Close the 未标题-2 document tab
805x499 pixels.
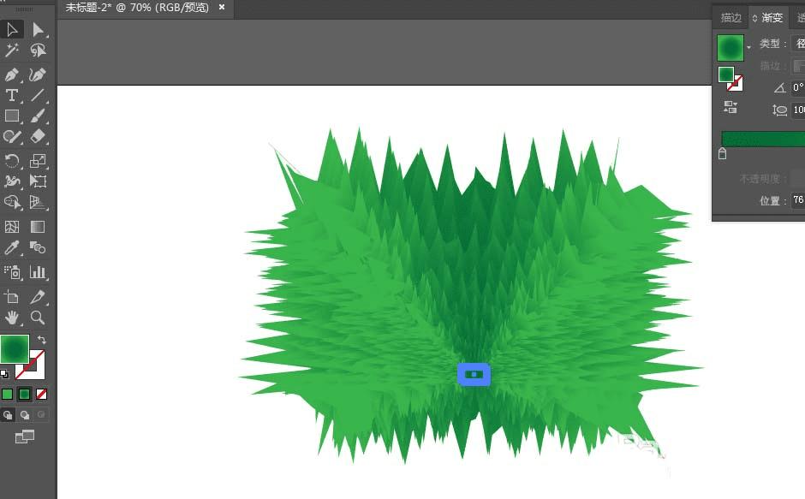click(222, 7)
